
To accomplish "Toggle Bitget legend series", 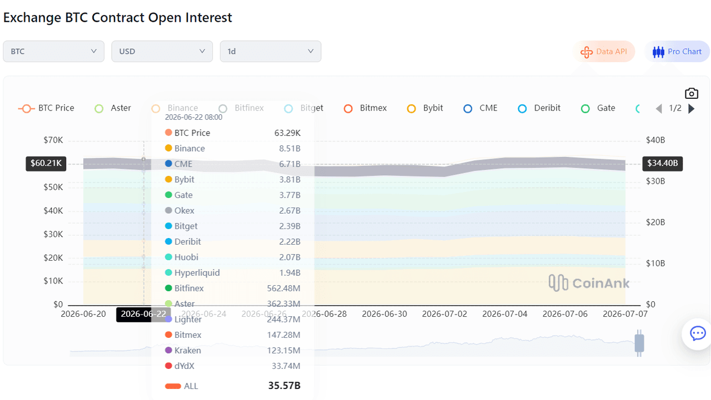I will click(x=304, y=108).
